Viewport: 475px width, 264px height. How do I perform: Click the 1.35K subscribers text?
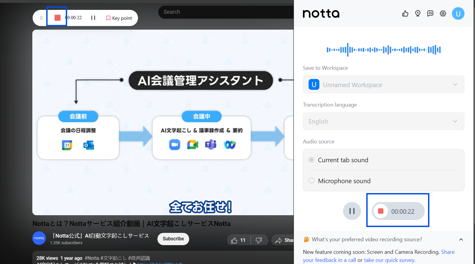tap(66, 243)
